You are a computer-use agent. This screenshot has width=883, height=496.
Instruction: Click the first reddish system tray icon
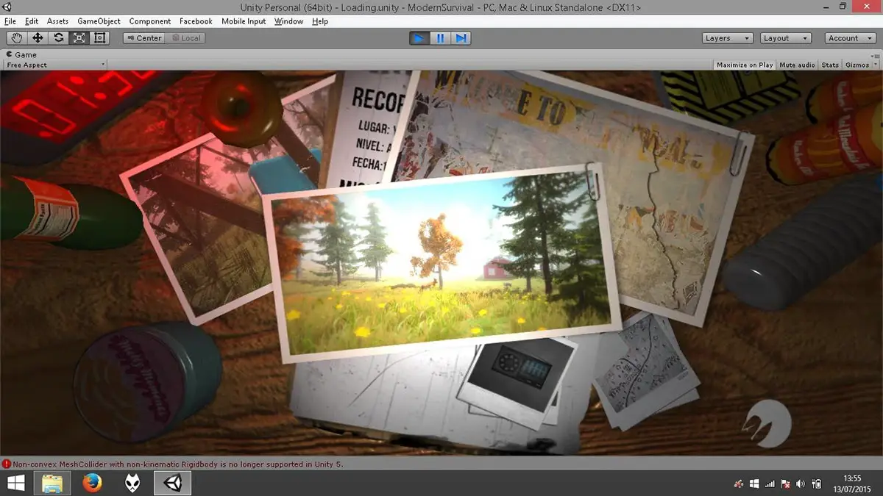pos(738,484)
